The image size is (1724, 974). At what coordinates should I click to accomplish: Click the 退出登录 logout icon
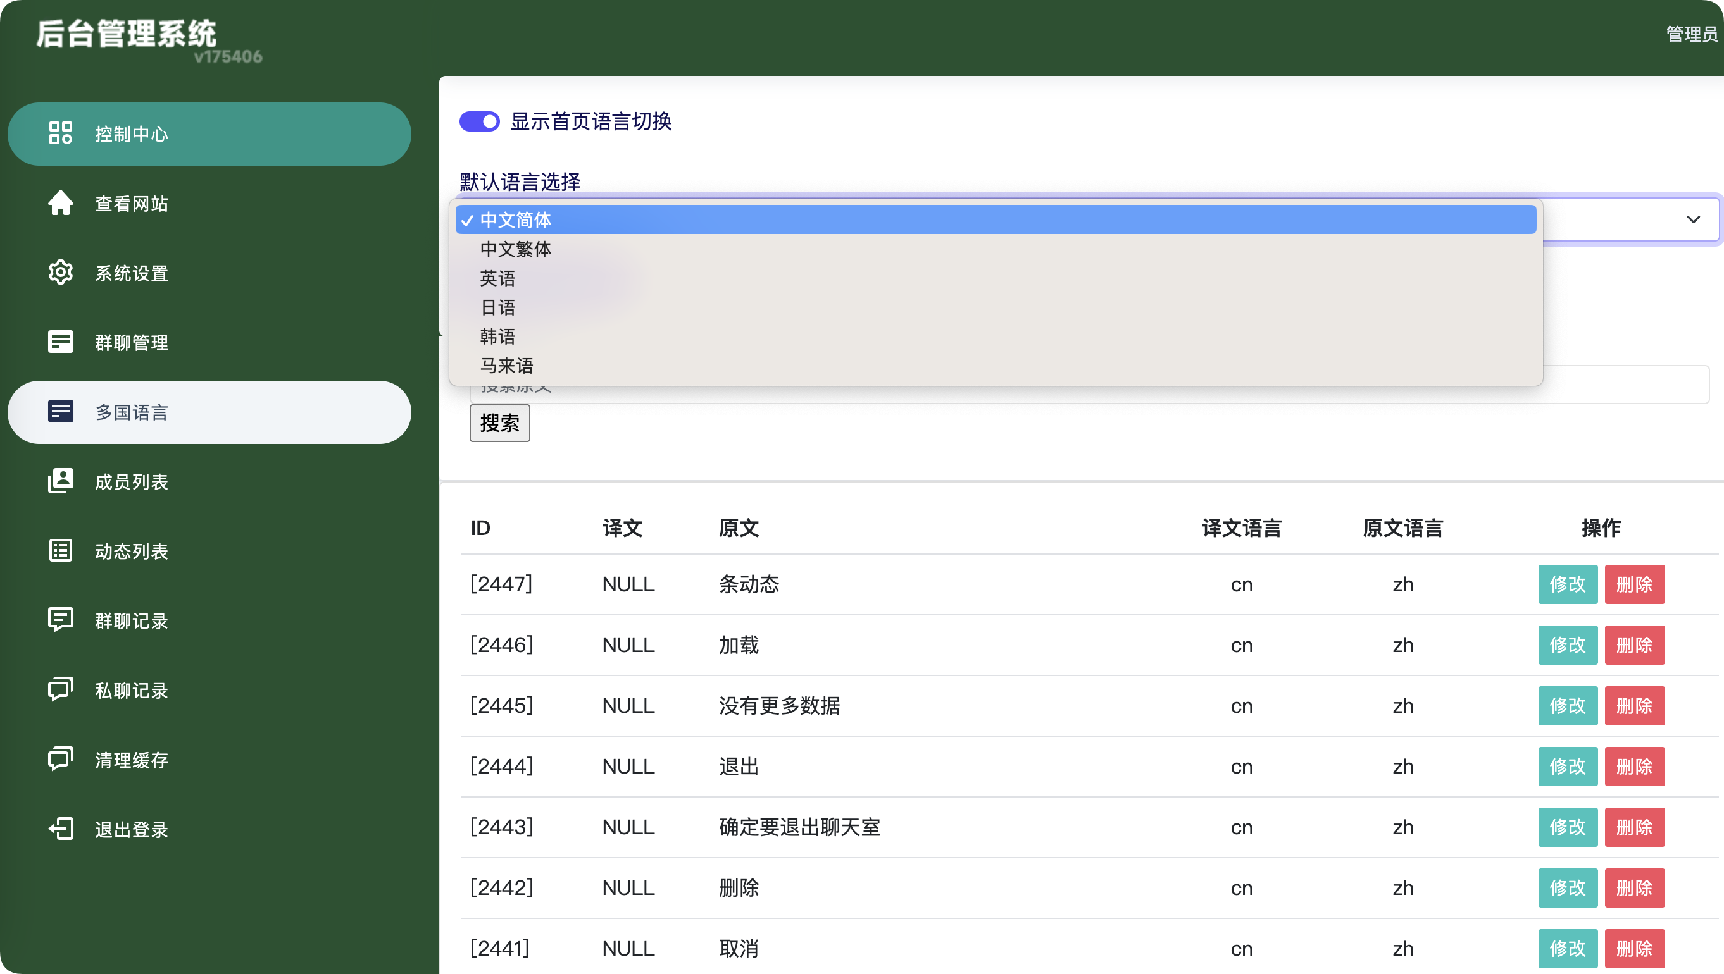pos(61,829)
